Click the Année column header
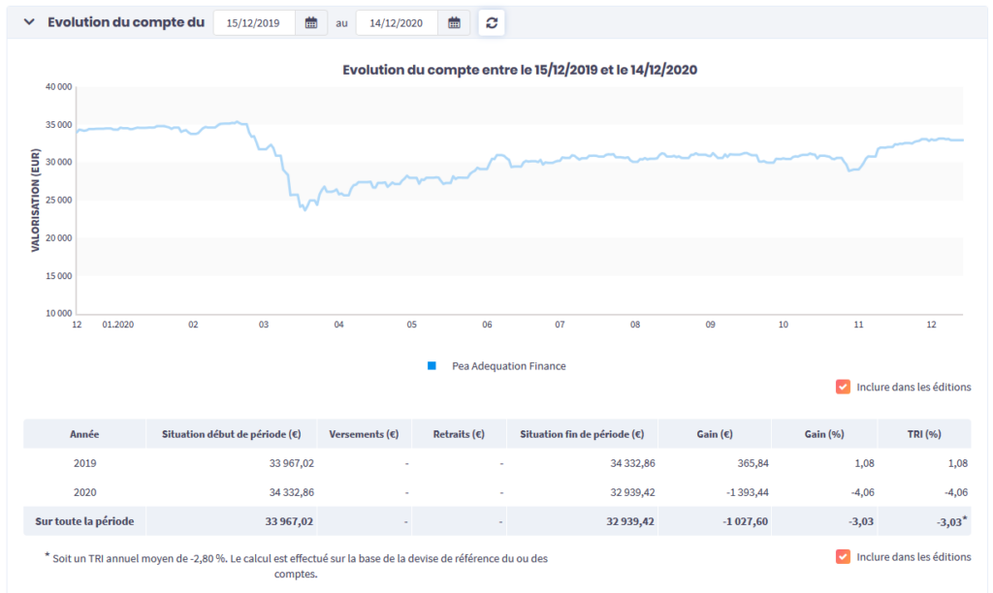 [84, 434]
